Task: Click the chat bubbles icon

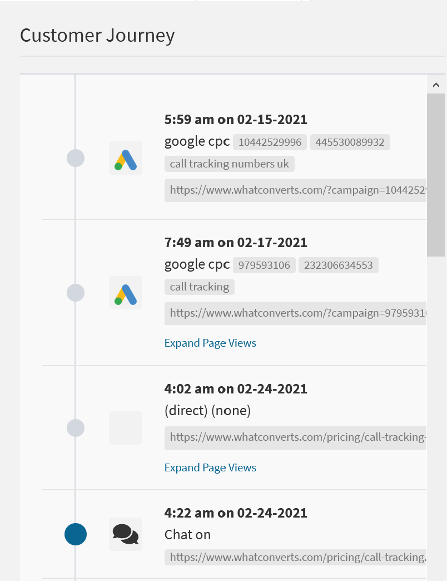Action: (126, 534)
